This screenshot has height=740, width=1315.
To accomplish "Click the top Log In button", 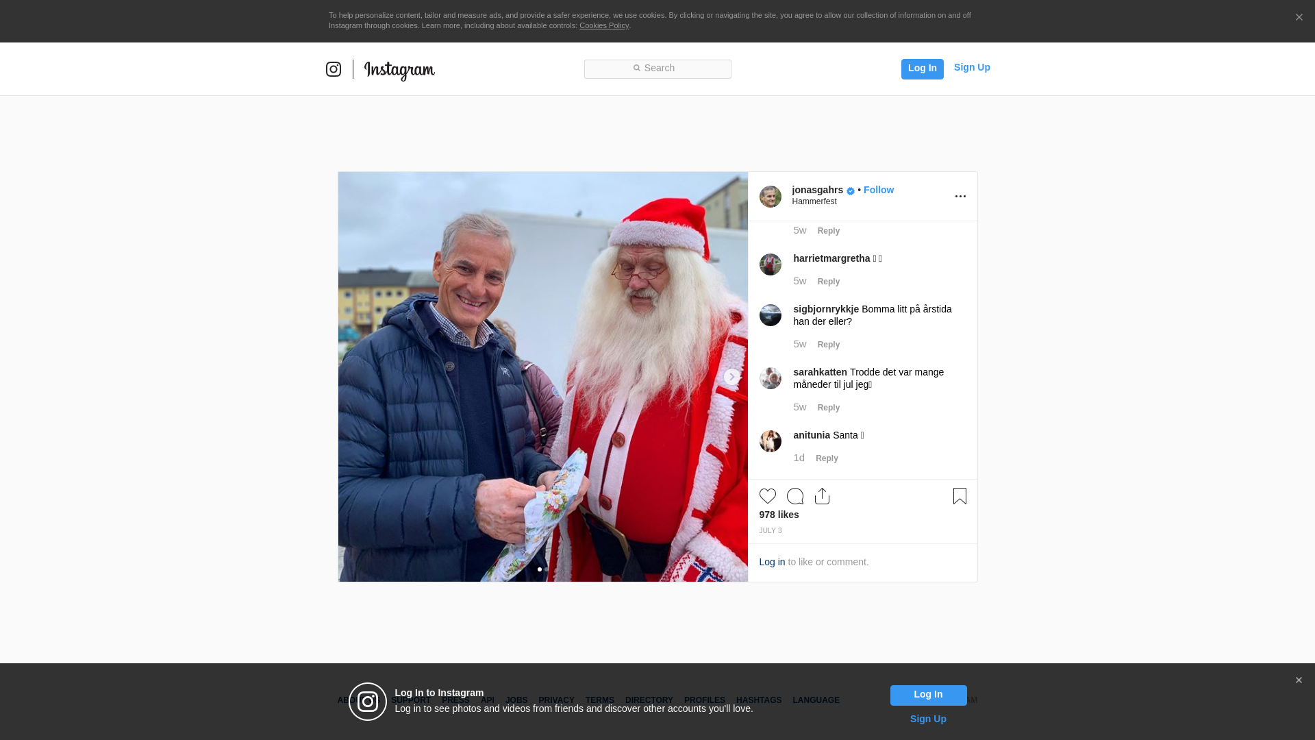I will 923,69.
